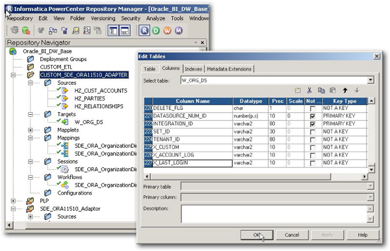Expand the PLP folder
390x251 pixels.
click(x=13, y=201)
